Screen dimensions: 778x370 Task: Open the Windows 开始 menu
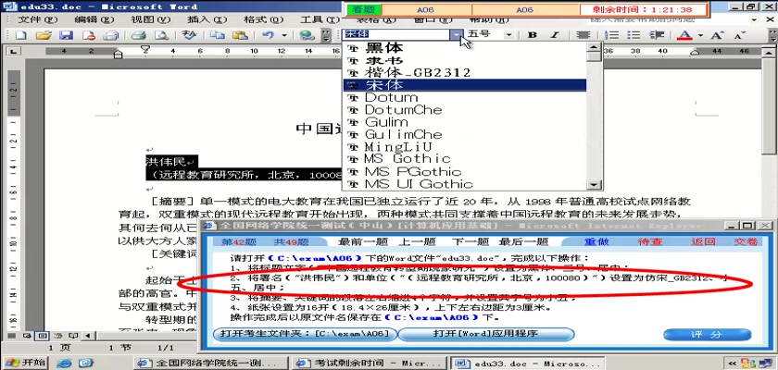25,363
